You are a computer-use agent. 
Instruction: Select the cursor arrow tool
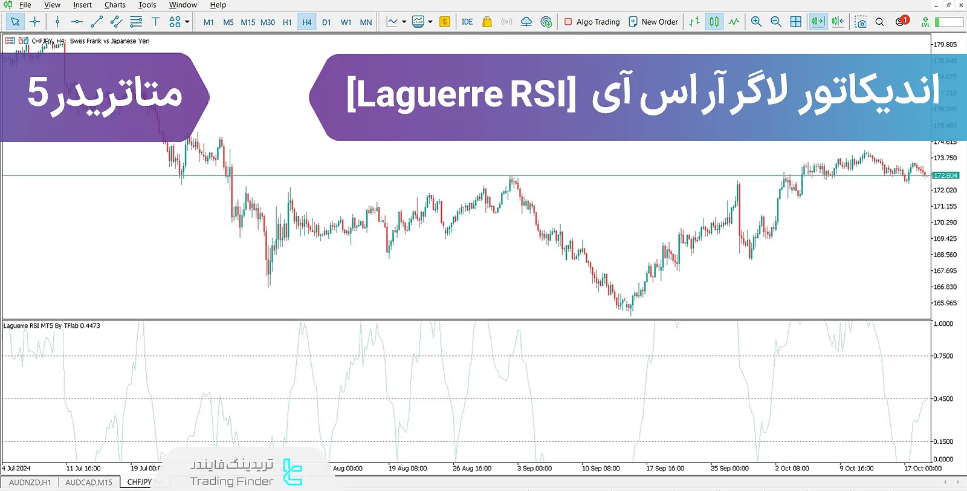pos(15,22)
